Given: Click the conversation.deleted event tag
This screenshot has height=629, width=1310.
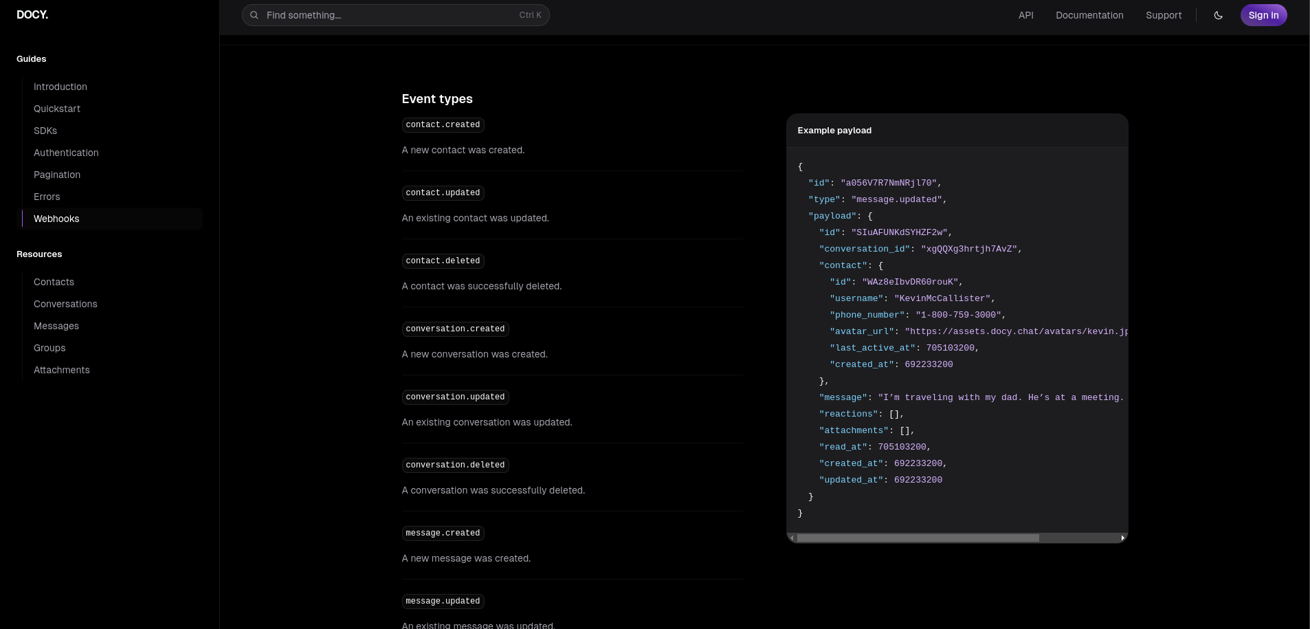Looking at the screenshot, I should [x=455, y=465].
